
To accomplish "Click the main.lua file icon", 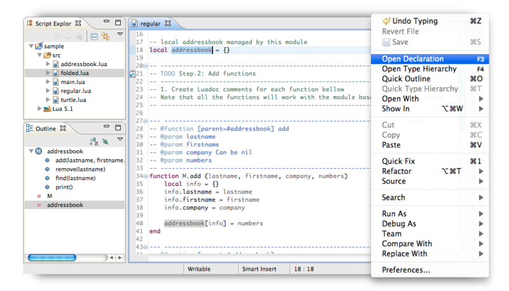I will pos(56,82).
